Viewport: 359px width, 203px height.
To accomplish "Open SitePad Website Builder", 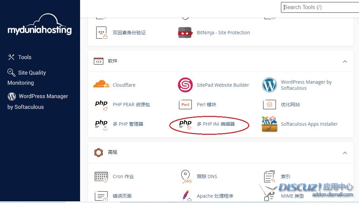I will pyautogui.click(x=223, y=85).
